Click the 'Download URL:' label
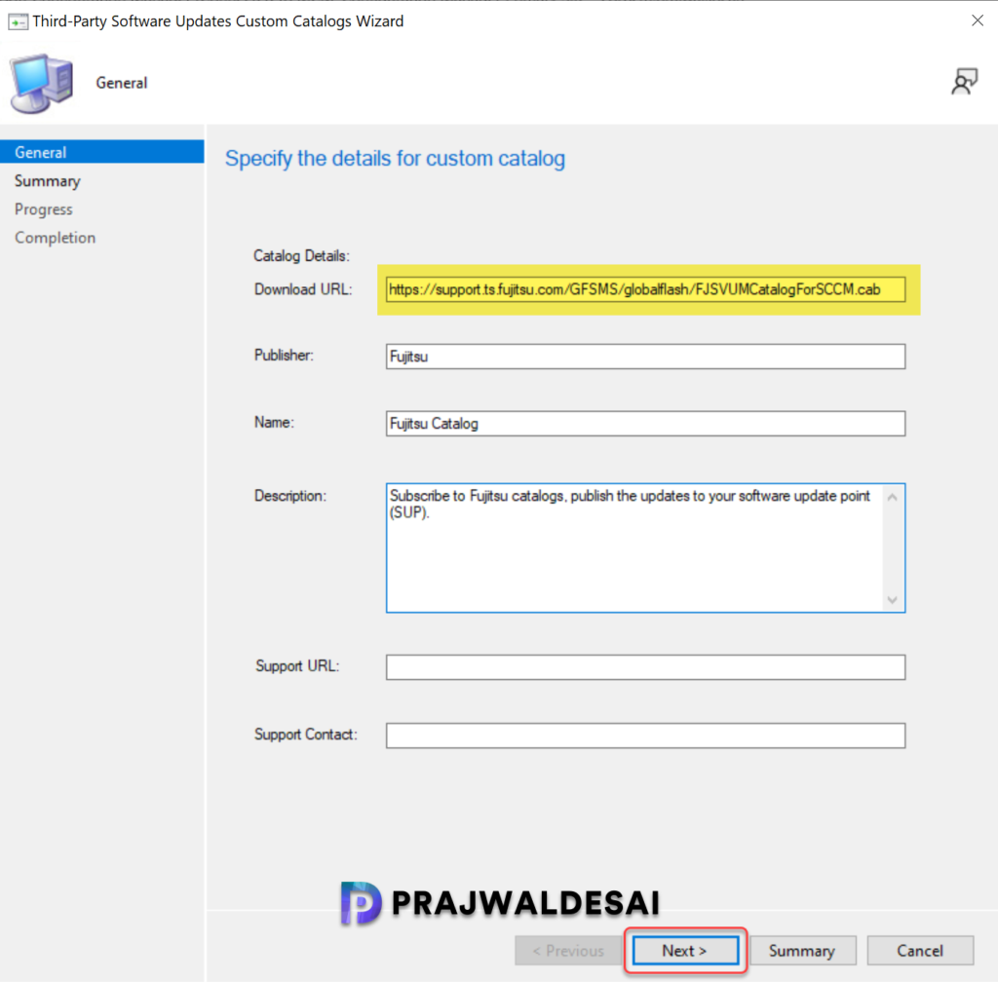 [x=303, y=289]
